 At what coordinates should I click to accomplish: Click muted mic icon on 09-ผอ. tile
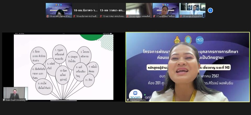click(x=181, y=16)
